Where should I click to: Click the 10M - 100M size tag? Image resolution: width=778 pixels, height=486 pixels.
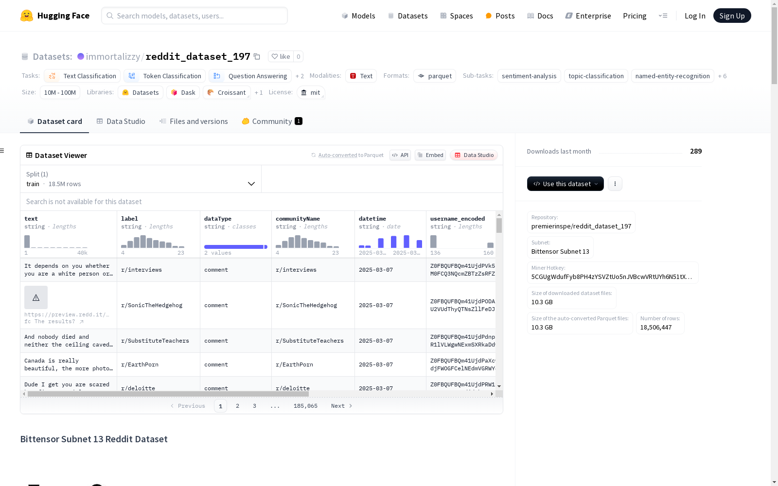tap(60, 92)
